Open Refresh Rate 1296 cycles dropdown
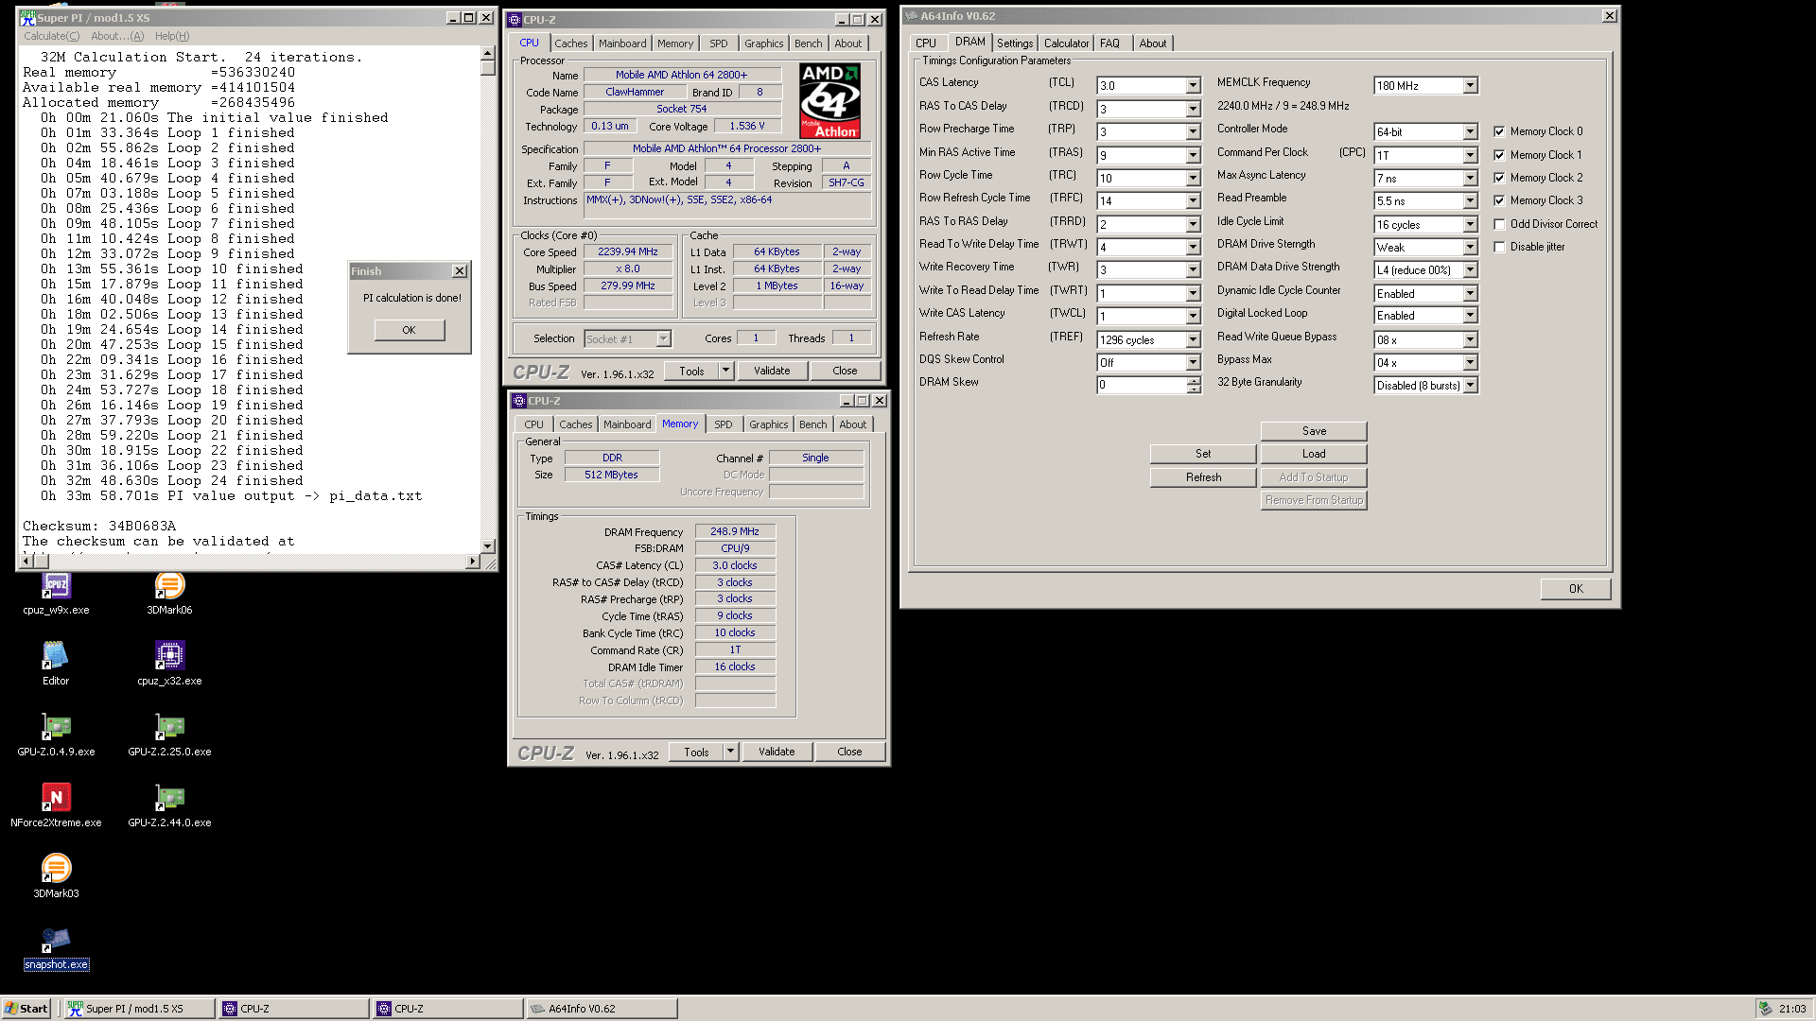The width and height of the screenshot is (1816, 1021). tap(1193, 339)
